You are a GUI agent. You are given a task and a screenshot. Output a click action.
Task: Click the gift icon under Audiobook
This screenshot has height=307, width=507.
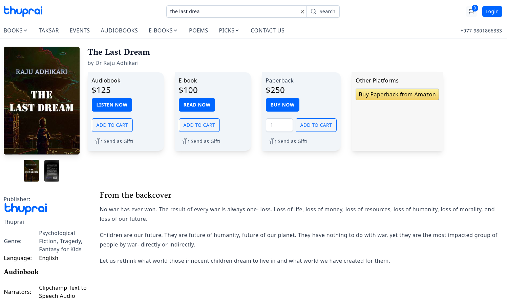coord(99,141)
